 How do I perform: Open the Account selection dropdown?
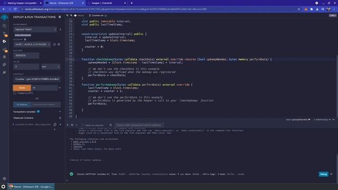click(32, 44)
